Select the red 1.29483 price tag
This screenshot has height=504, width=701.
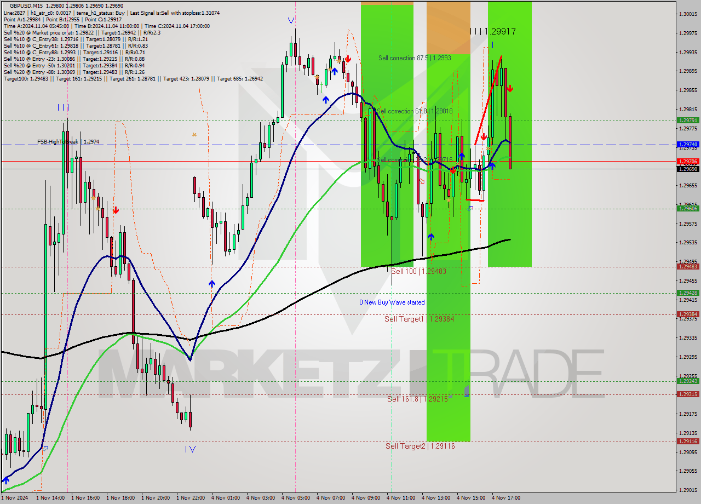tap(688, 266)
